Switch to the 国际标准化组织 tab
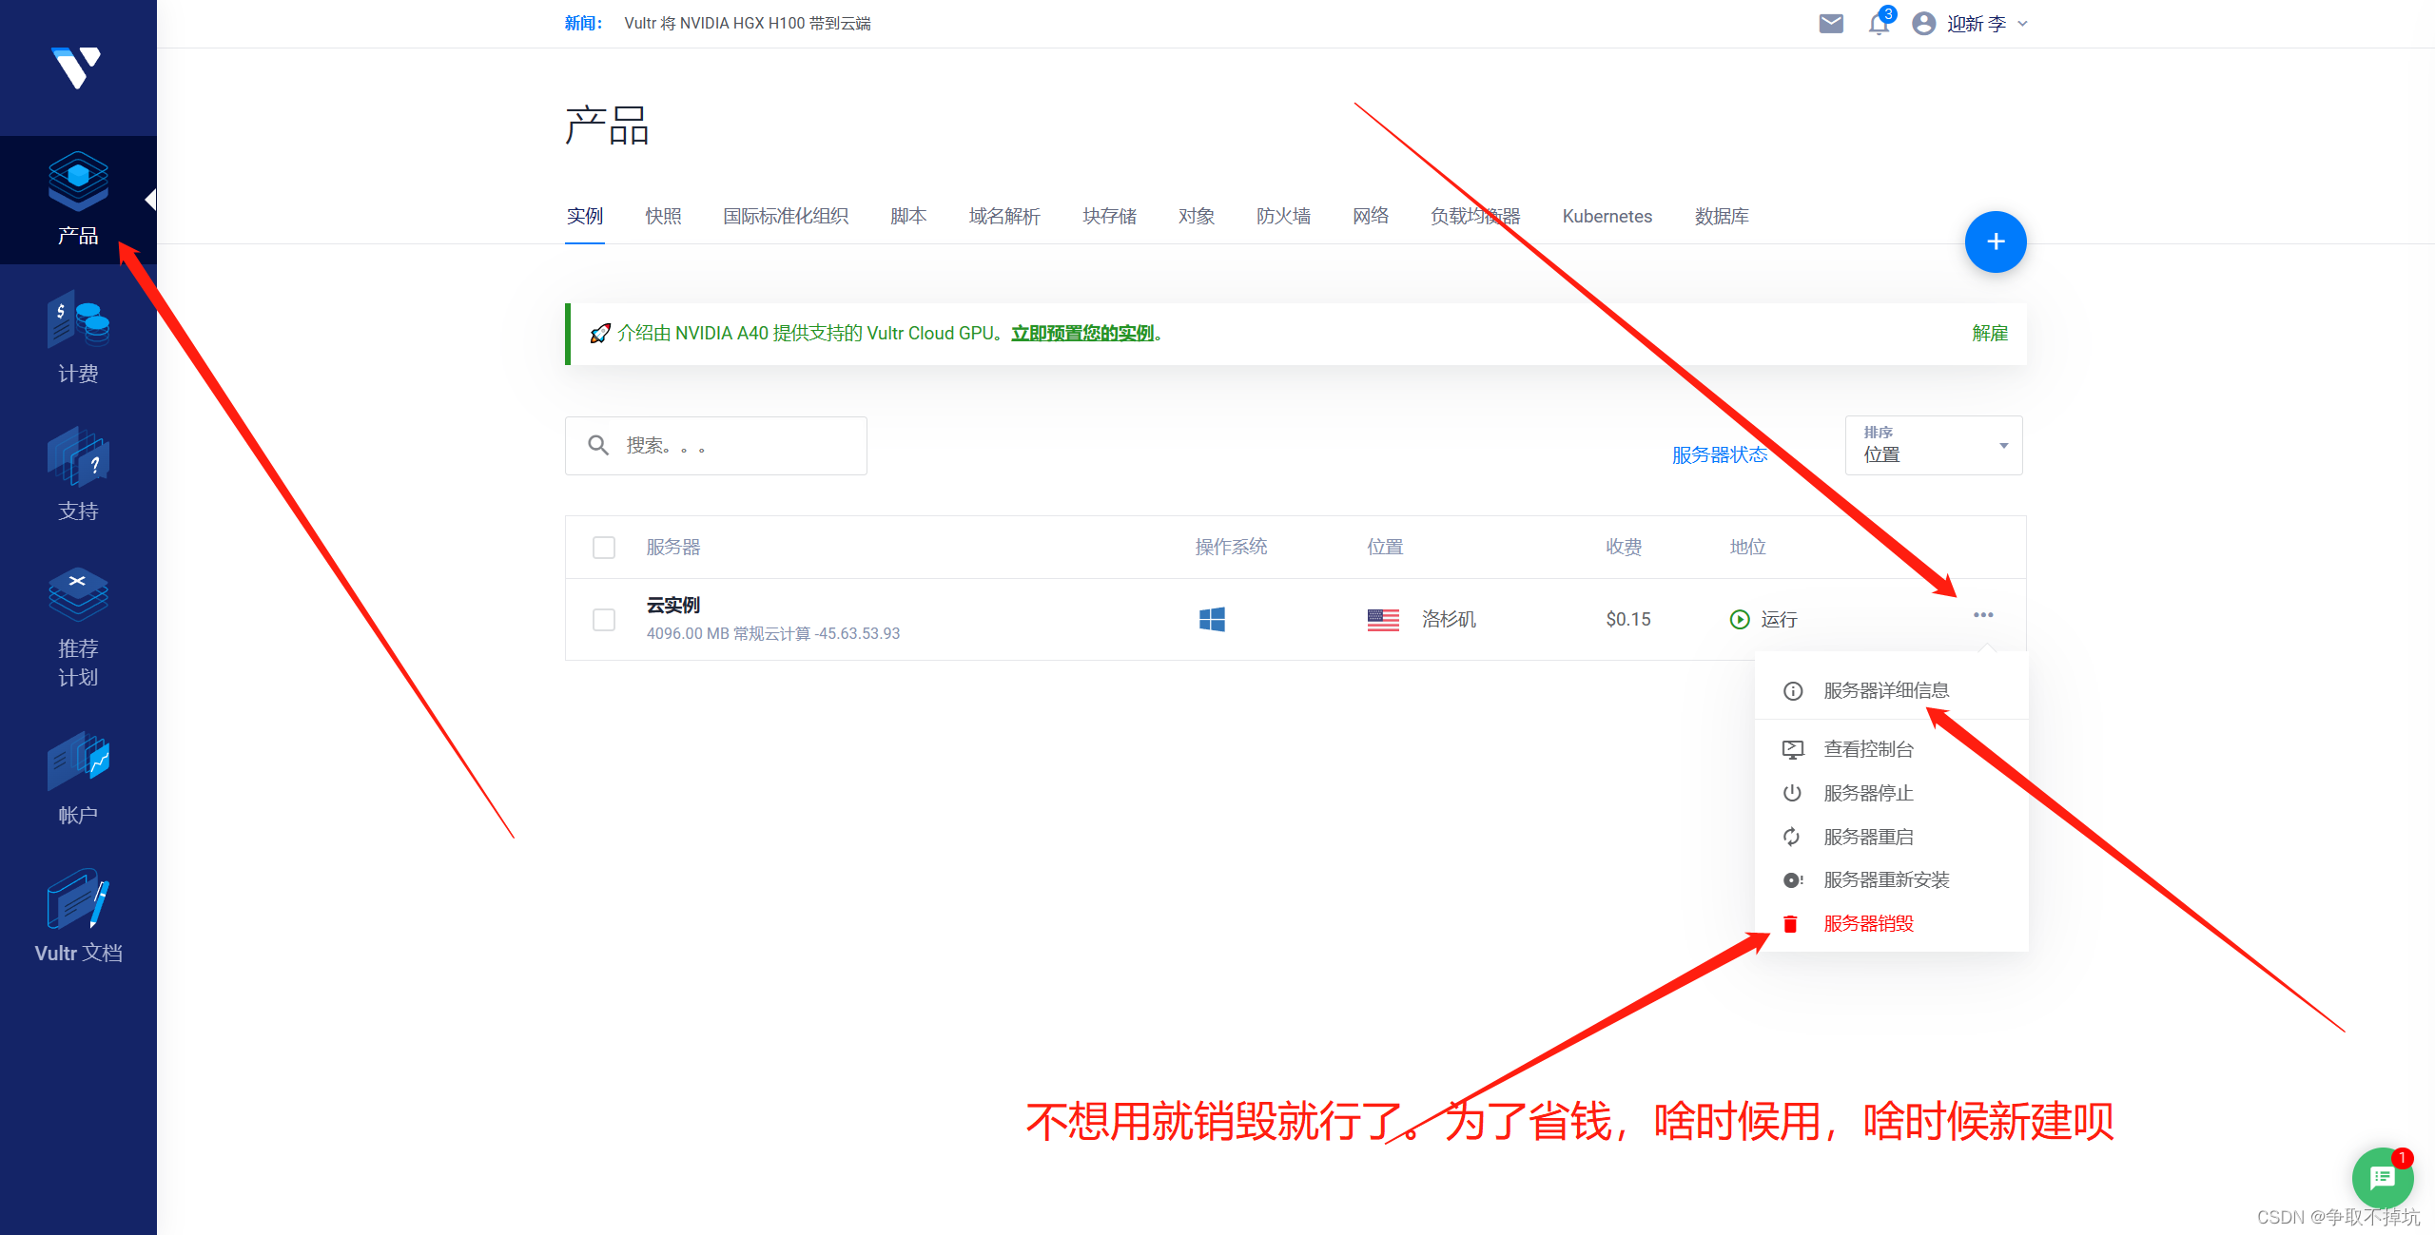The height and width of the screenshot is (1235, 2435). coord(786,217)
